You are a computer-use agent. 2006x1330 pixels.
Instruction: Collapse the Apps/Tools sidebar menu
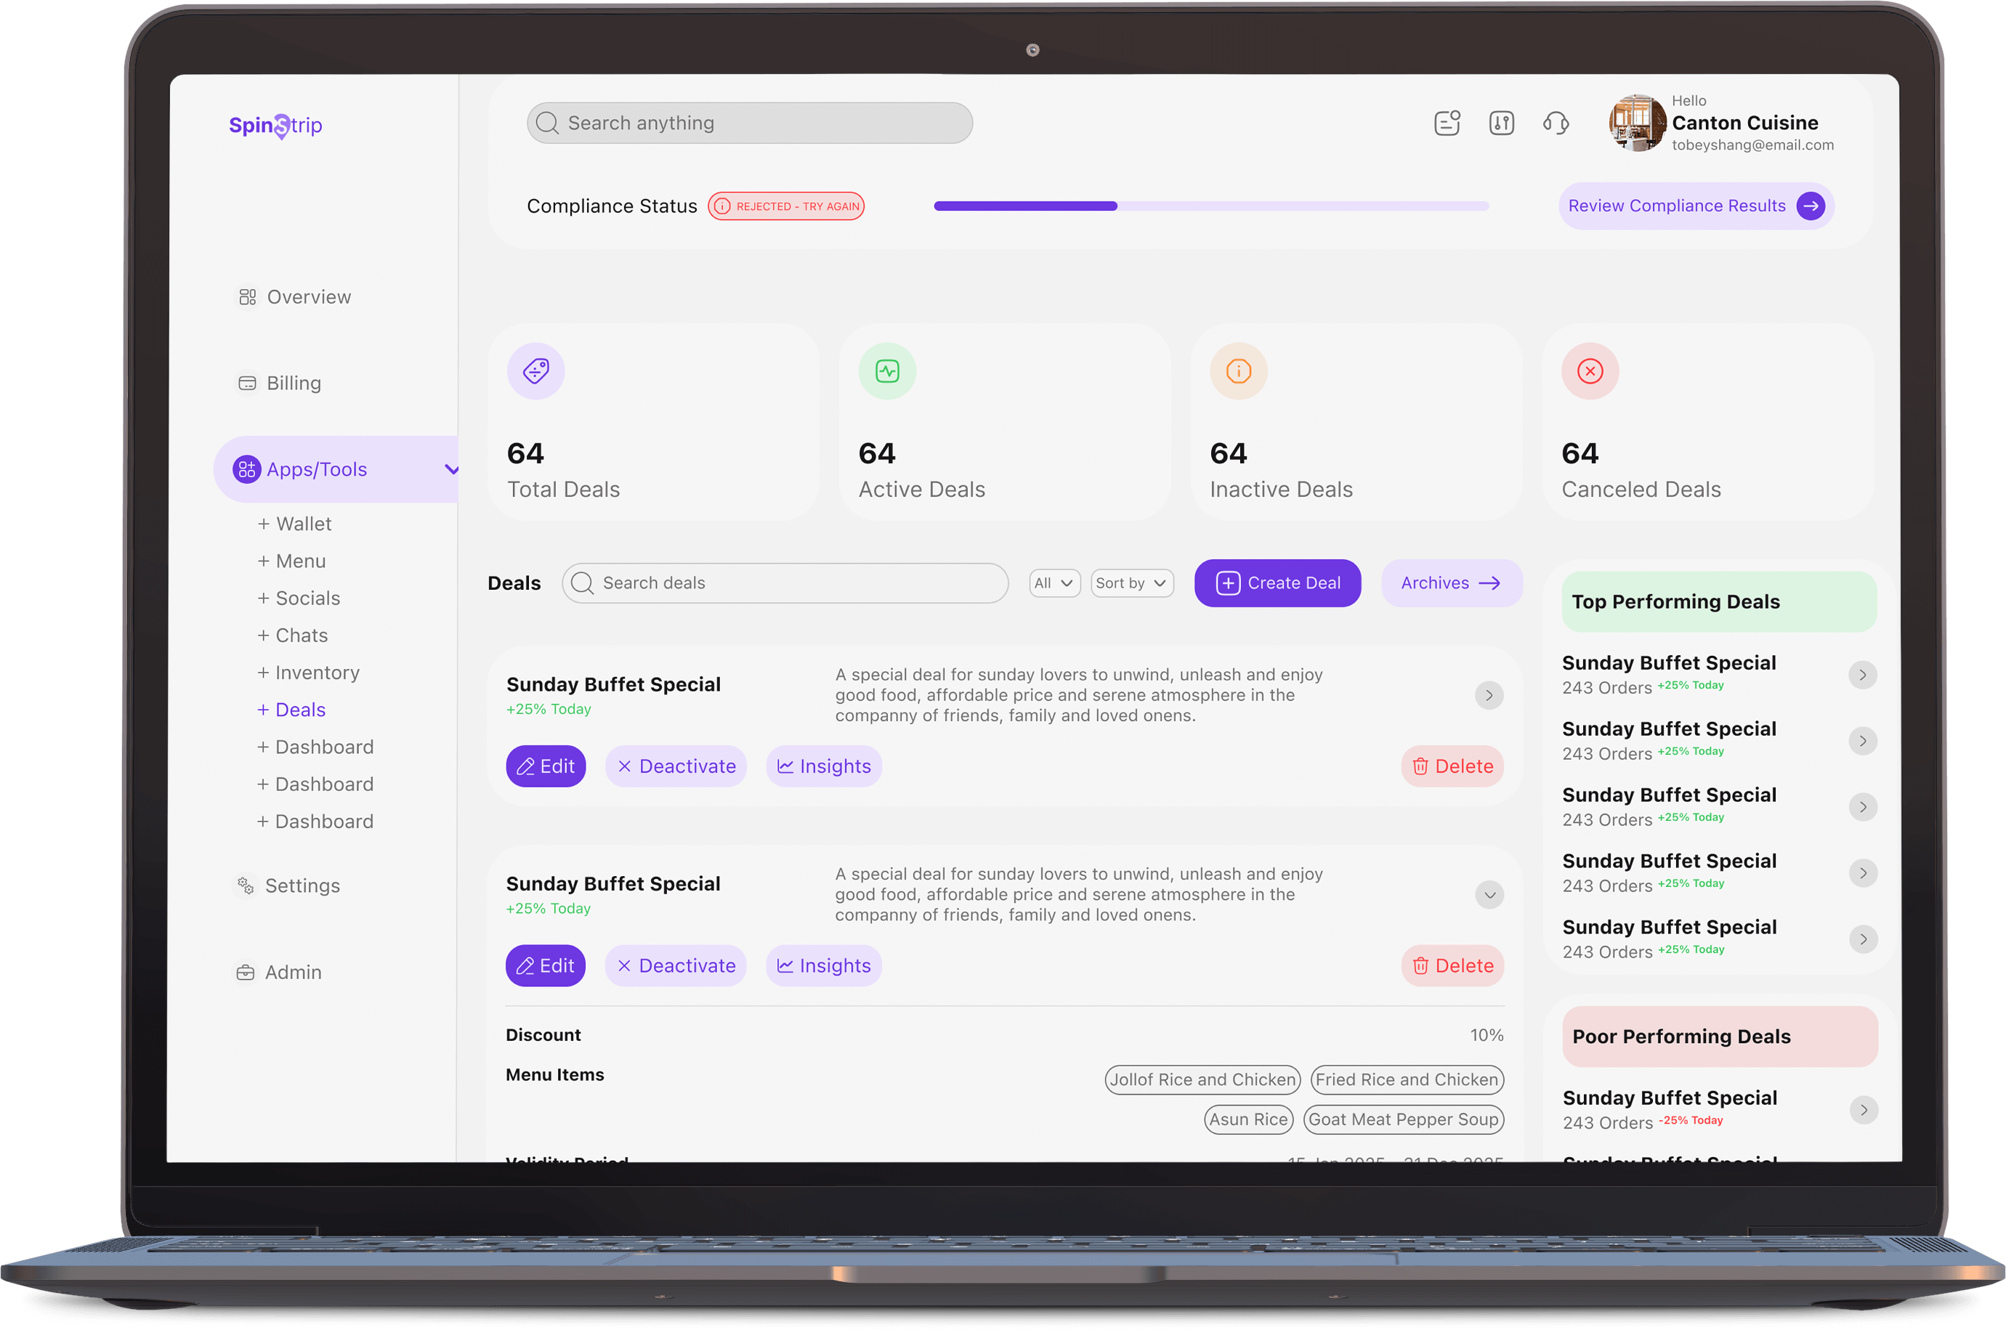451,469
